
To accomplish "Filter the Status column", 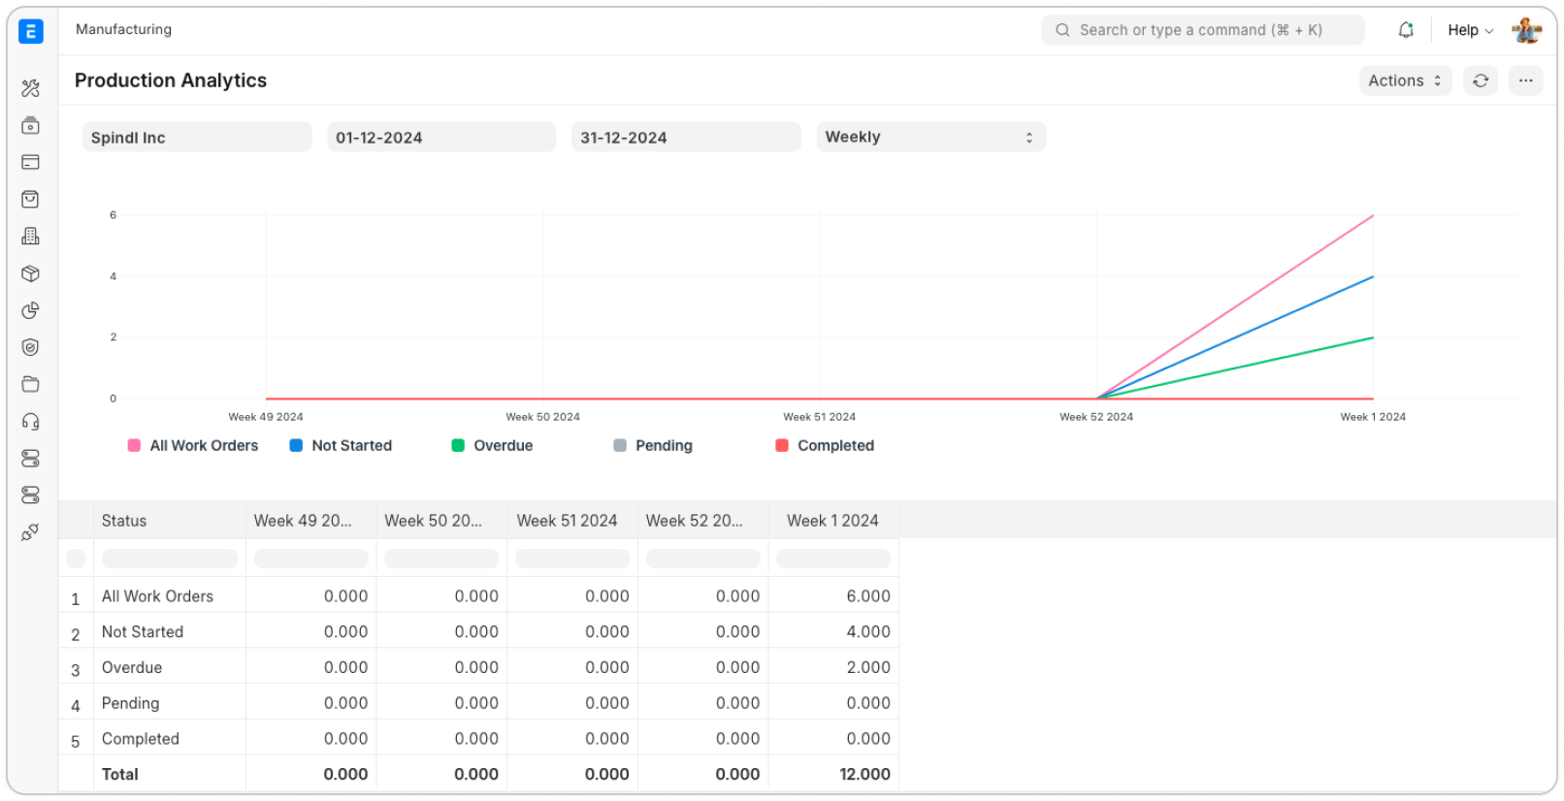I will tap(170, 559).
